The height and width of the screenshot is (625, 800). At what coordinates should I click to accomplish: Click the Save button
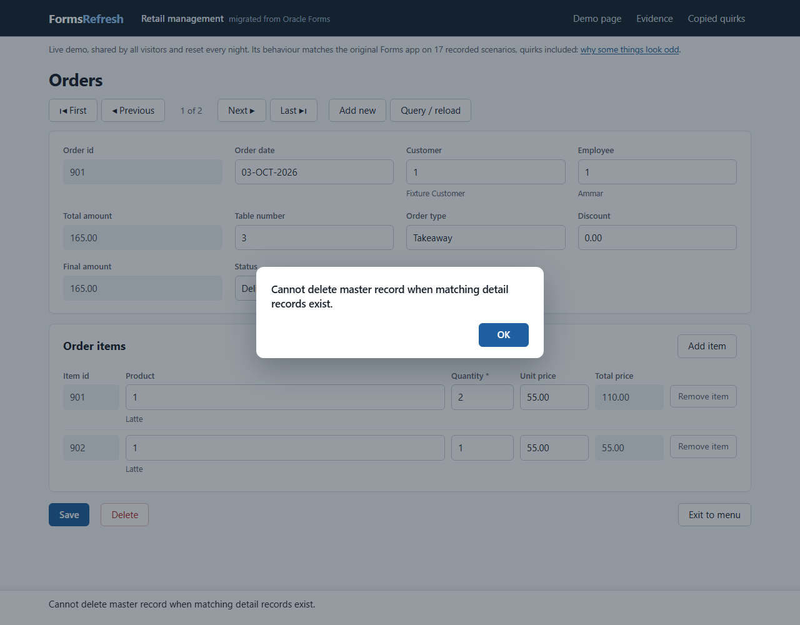pyautogui.click(x=69, y=515)
